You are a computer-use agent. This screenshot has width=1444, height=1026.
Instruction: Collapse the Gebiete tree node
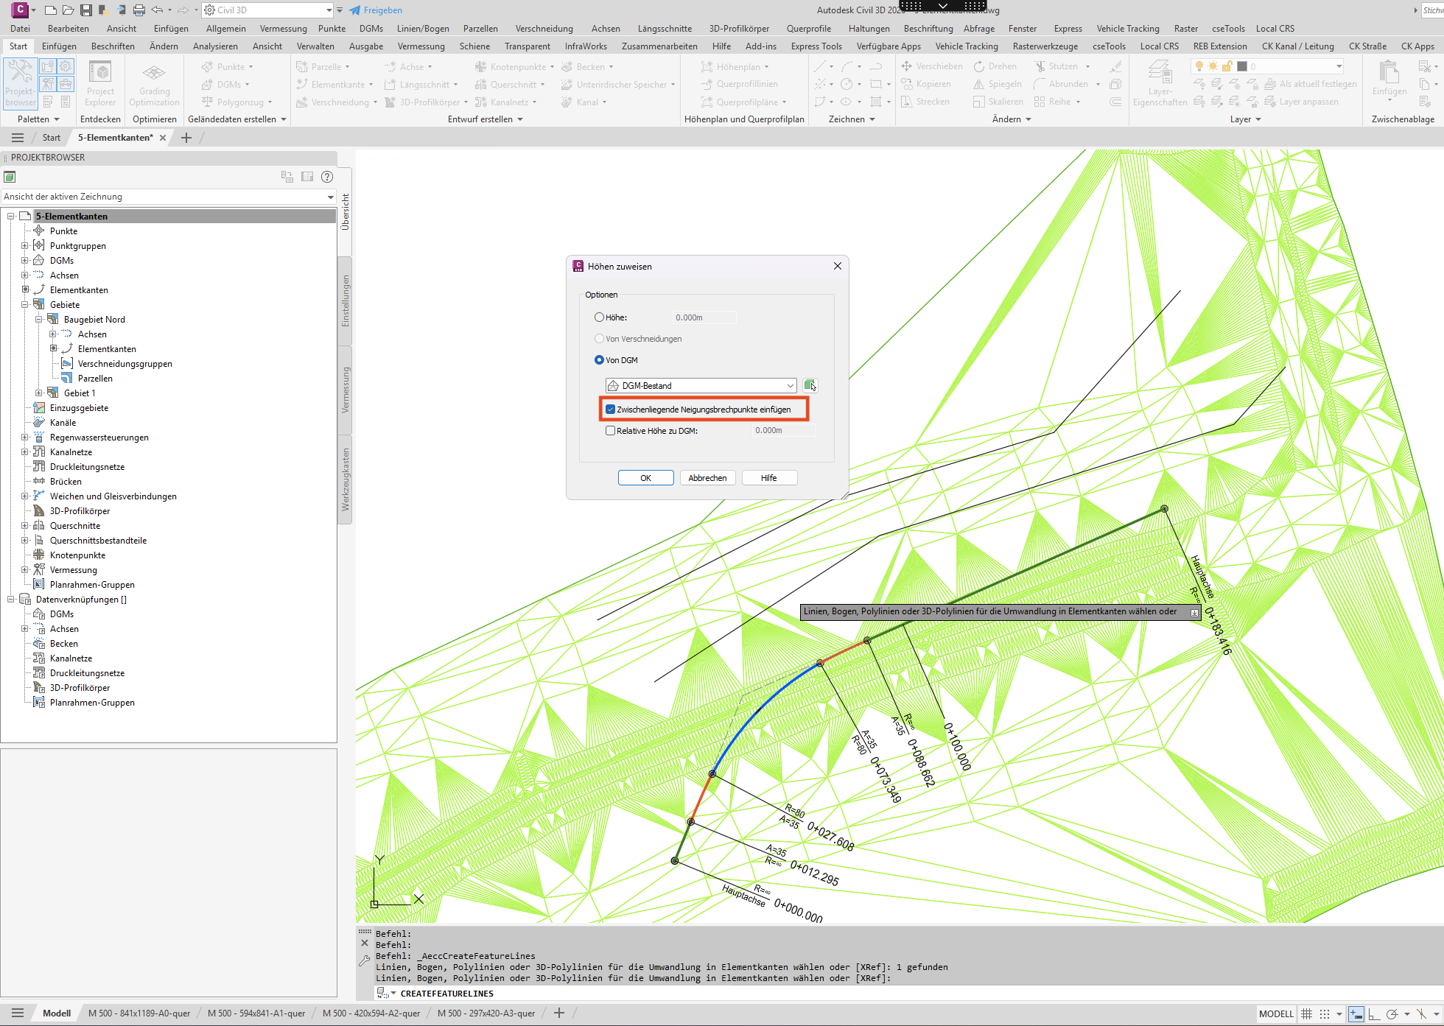coord(24,305)
